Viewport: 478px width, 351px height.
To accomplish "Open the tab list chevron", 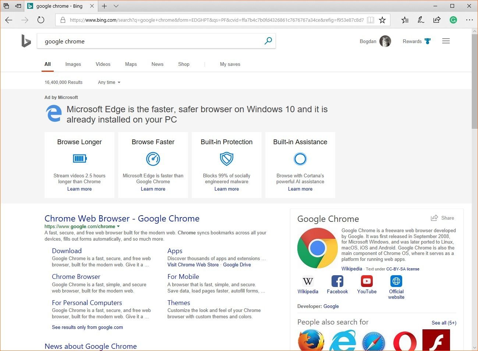I will point(116,6).
